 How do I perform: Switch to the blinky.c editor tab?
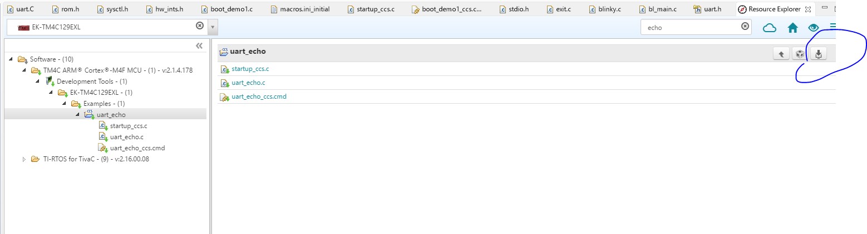click(605, 9)
